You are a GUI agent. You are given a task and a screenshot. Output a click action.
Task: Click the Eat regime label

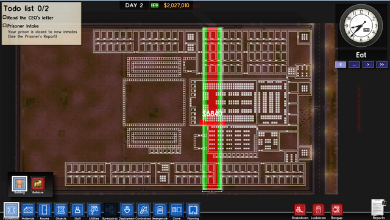pyautogui.click(x=361, y=55)
